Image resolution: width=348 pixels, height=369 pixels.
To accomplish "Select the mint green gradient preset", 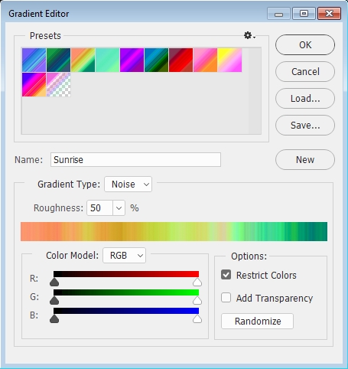I will point(107,60).
